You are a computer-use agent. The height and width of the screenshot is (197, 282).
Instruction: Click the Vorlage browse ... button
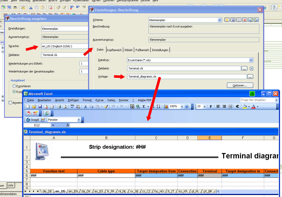(250, 77)
